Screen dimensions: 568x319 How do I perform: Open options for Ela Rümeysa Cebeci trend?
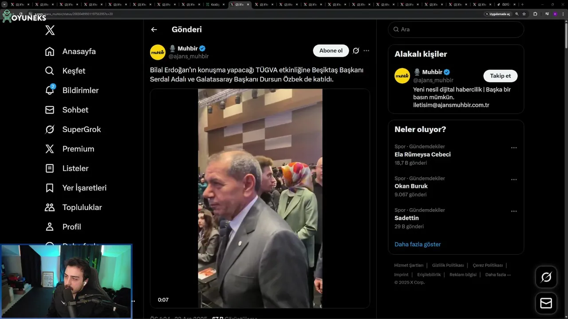tap(514, 148)
